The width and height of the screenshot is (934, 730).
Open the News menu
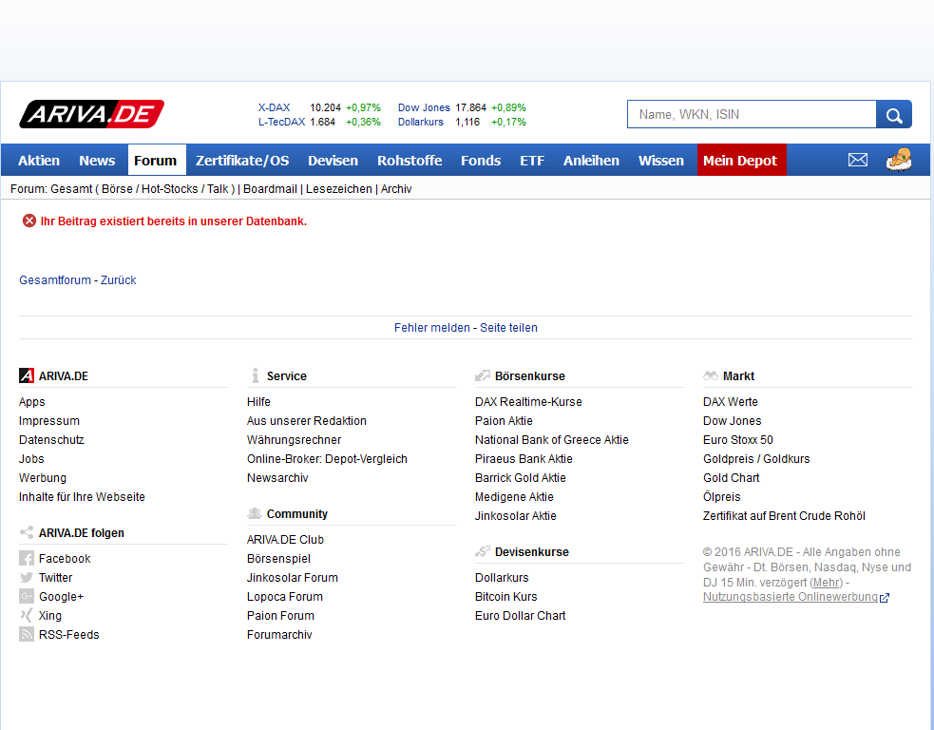(97, 161)
